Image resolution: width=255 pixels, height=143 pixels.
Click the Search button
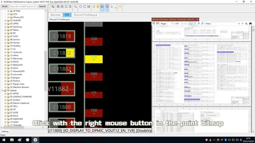click(42, 6)
